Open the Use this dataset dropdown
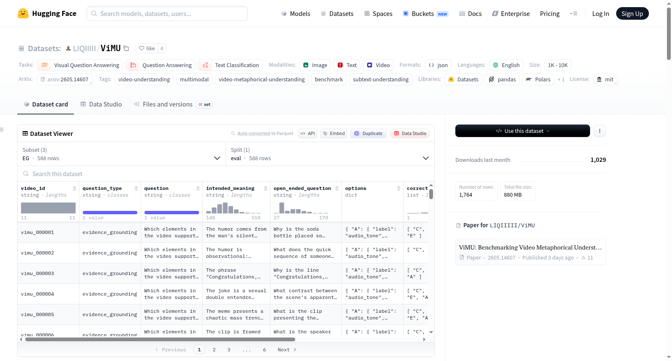 click(x=522, y=131)
